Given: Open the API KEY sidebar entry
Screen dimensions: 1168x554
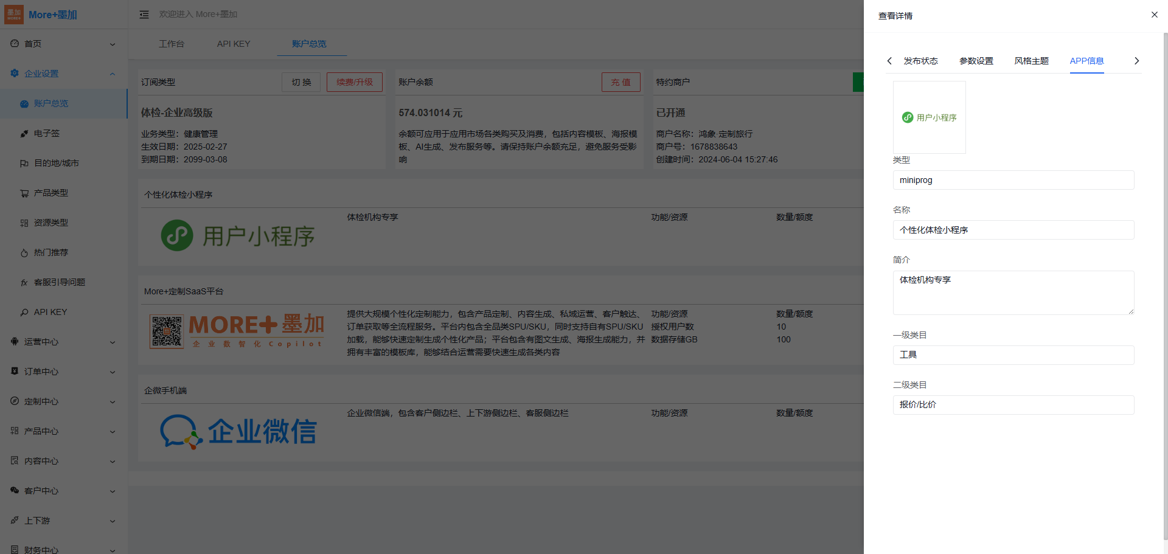Looking at the screenshot, I should (x=50, y=312).
